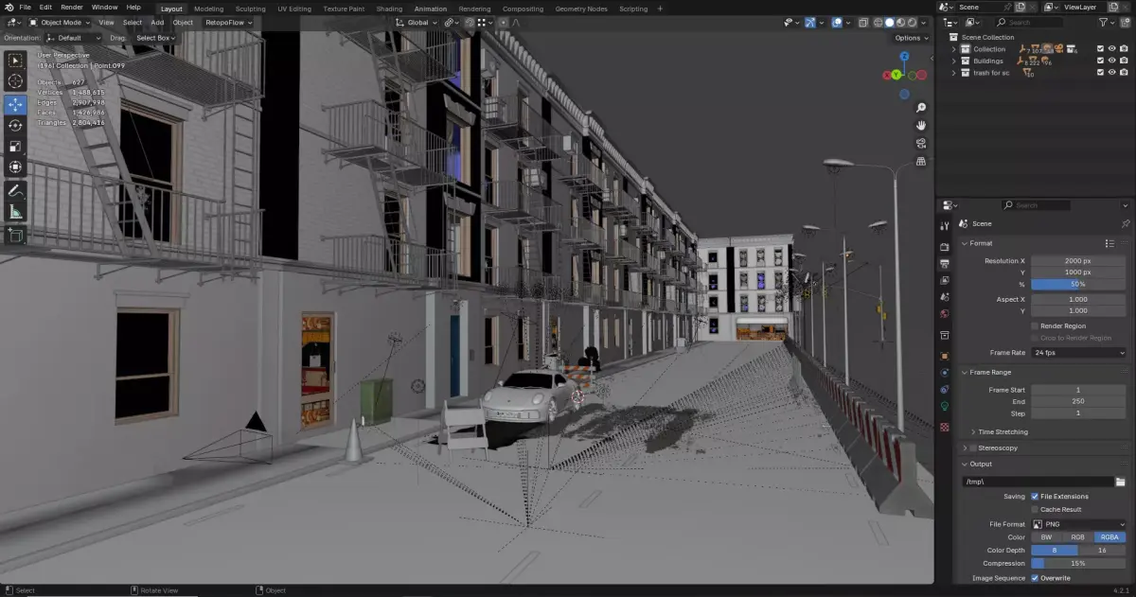
Task: Open the Output properties tab
Action: [x=944, y=264]
